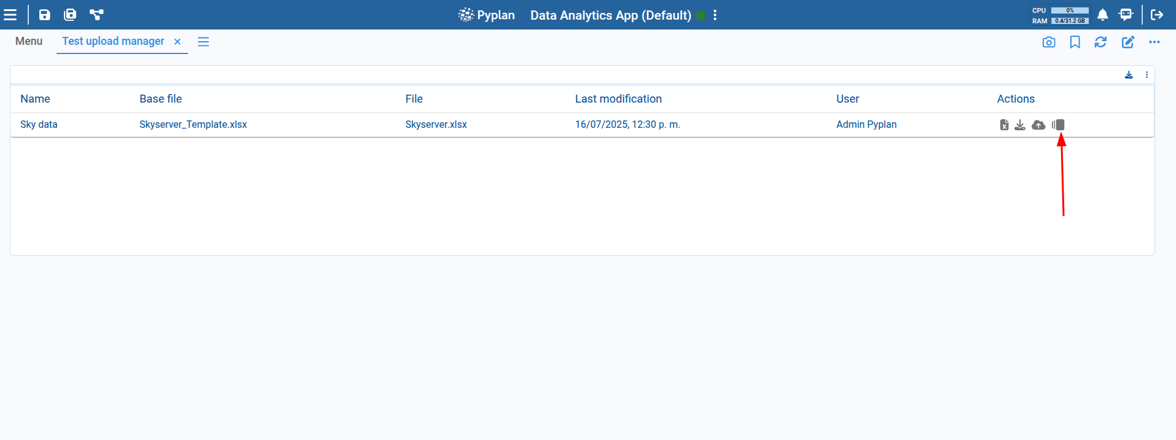Refresh the interface with the sync icon
1176x440 pixels.
(1100, 42)
